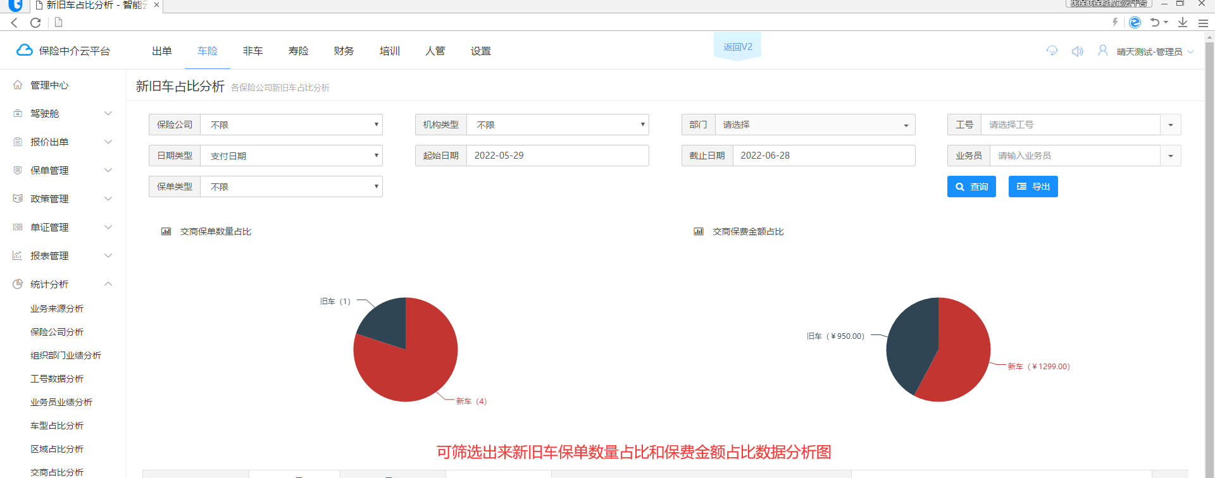
Task: Click the lightning speed-mode icon in the browser toolbar
Action: pos(1115,22)
